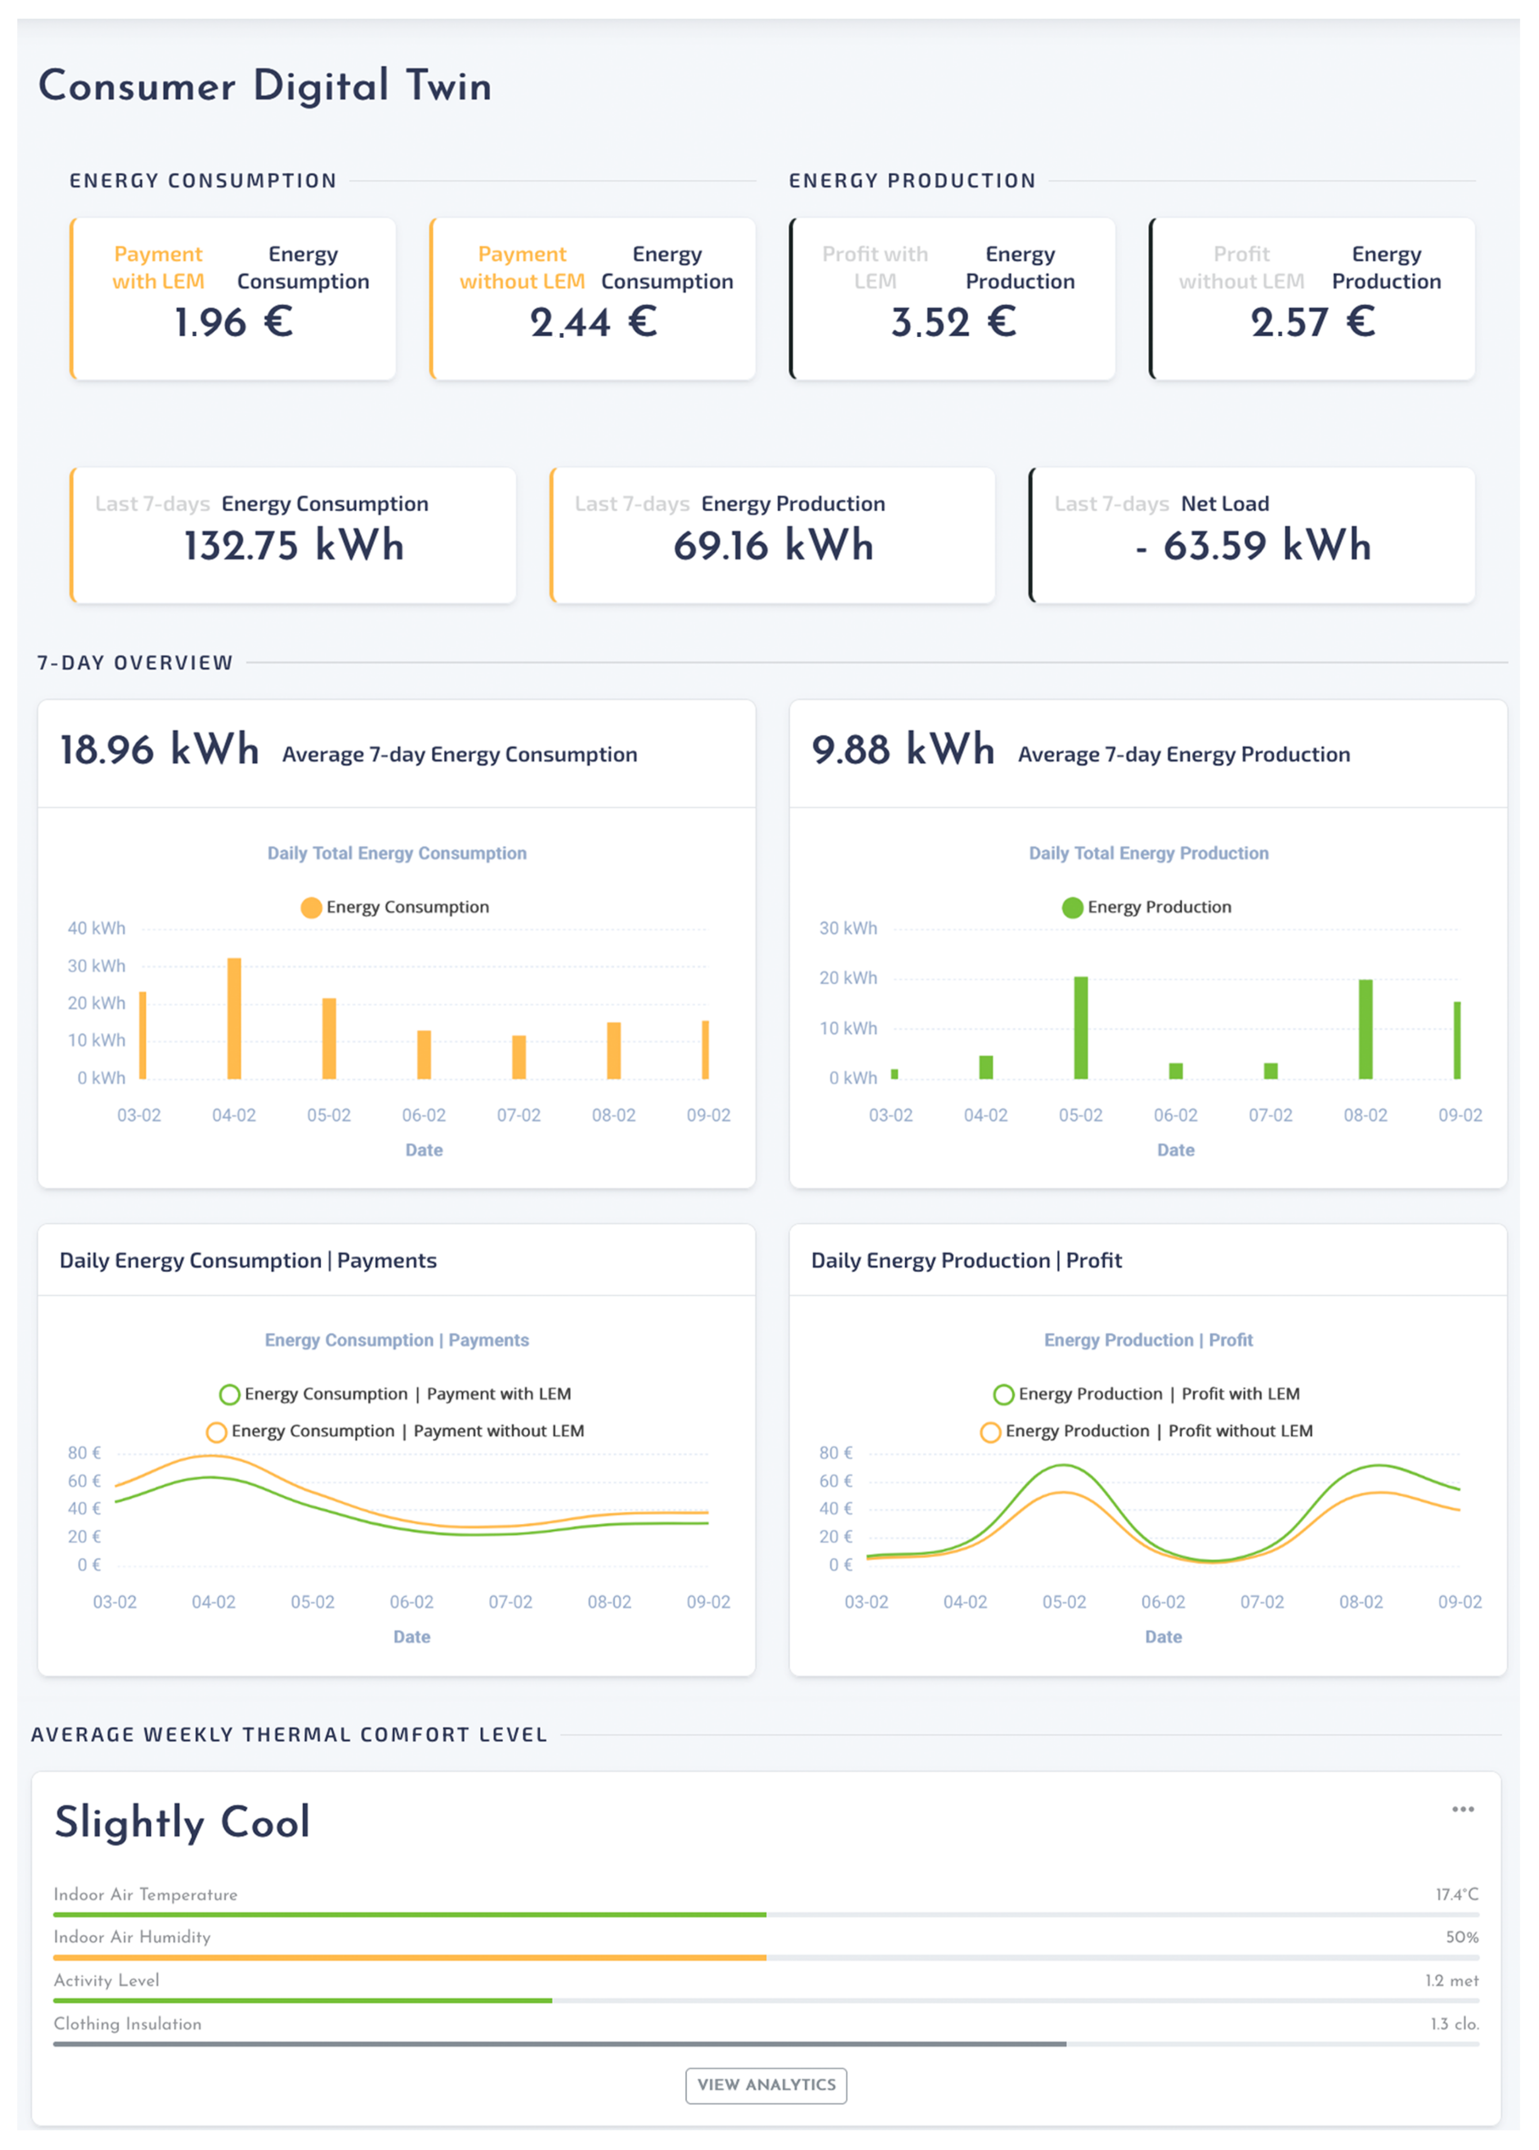Image resolution: width=1539 pixels, height=2150 pixels.
Task: Click the Last 7-days Net Load card
Action: tap(1252, 536)
